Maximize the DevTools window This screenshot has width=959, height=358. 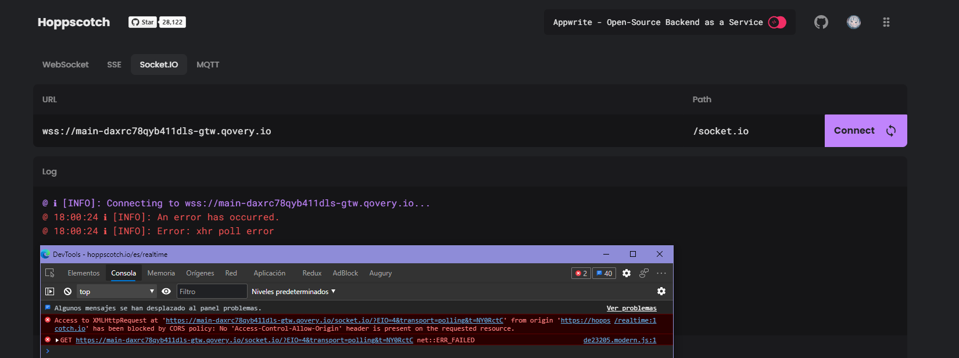[x=633, y=254]
